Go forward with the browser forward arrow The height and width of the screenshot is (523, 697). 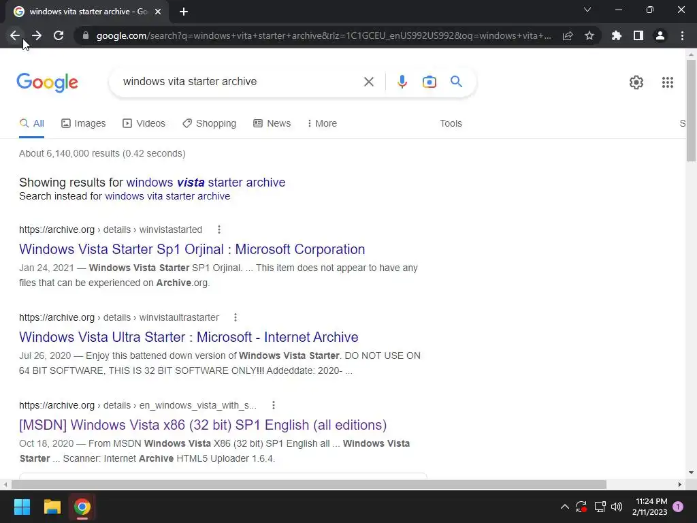(x=37, y=35)
